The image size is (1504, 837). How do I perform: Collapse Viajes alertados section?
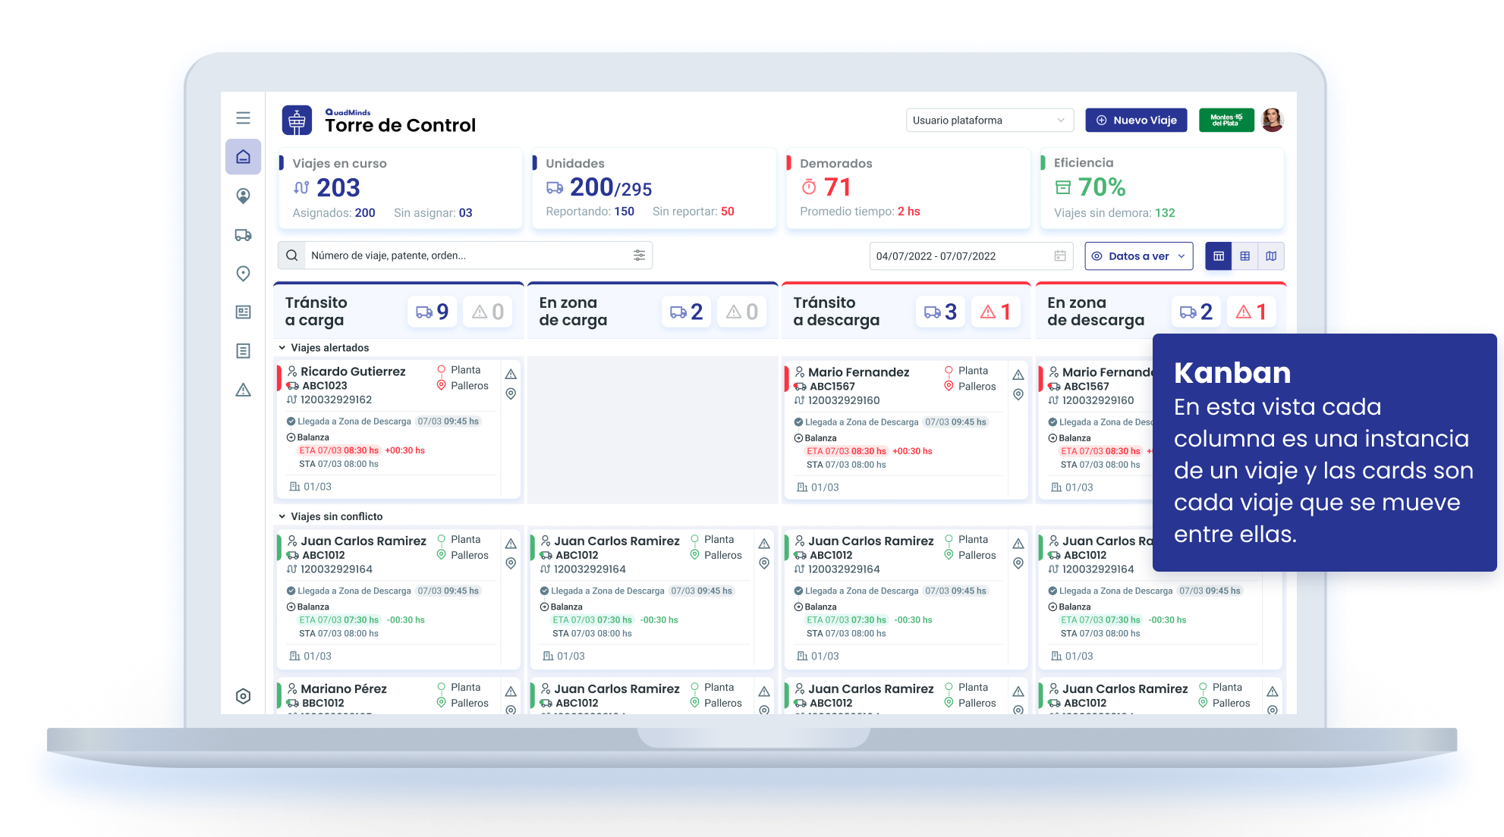coord(282,348)
